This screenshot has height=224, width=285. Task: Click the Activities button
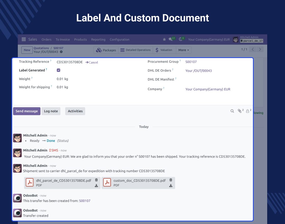click(75, 111)
